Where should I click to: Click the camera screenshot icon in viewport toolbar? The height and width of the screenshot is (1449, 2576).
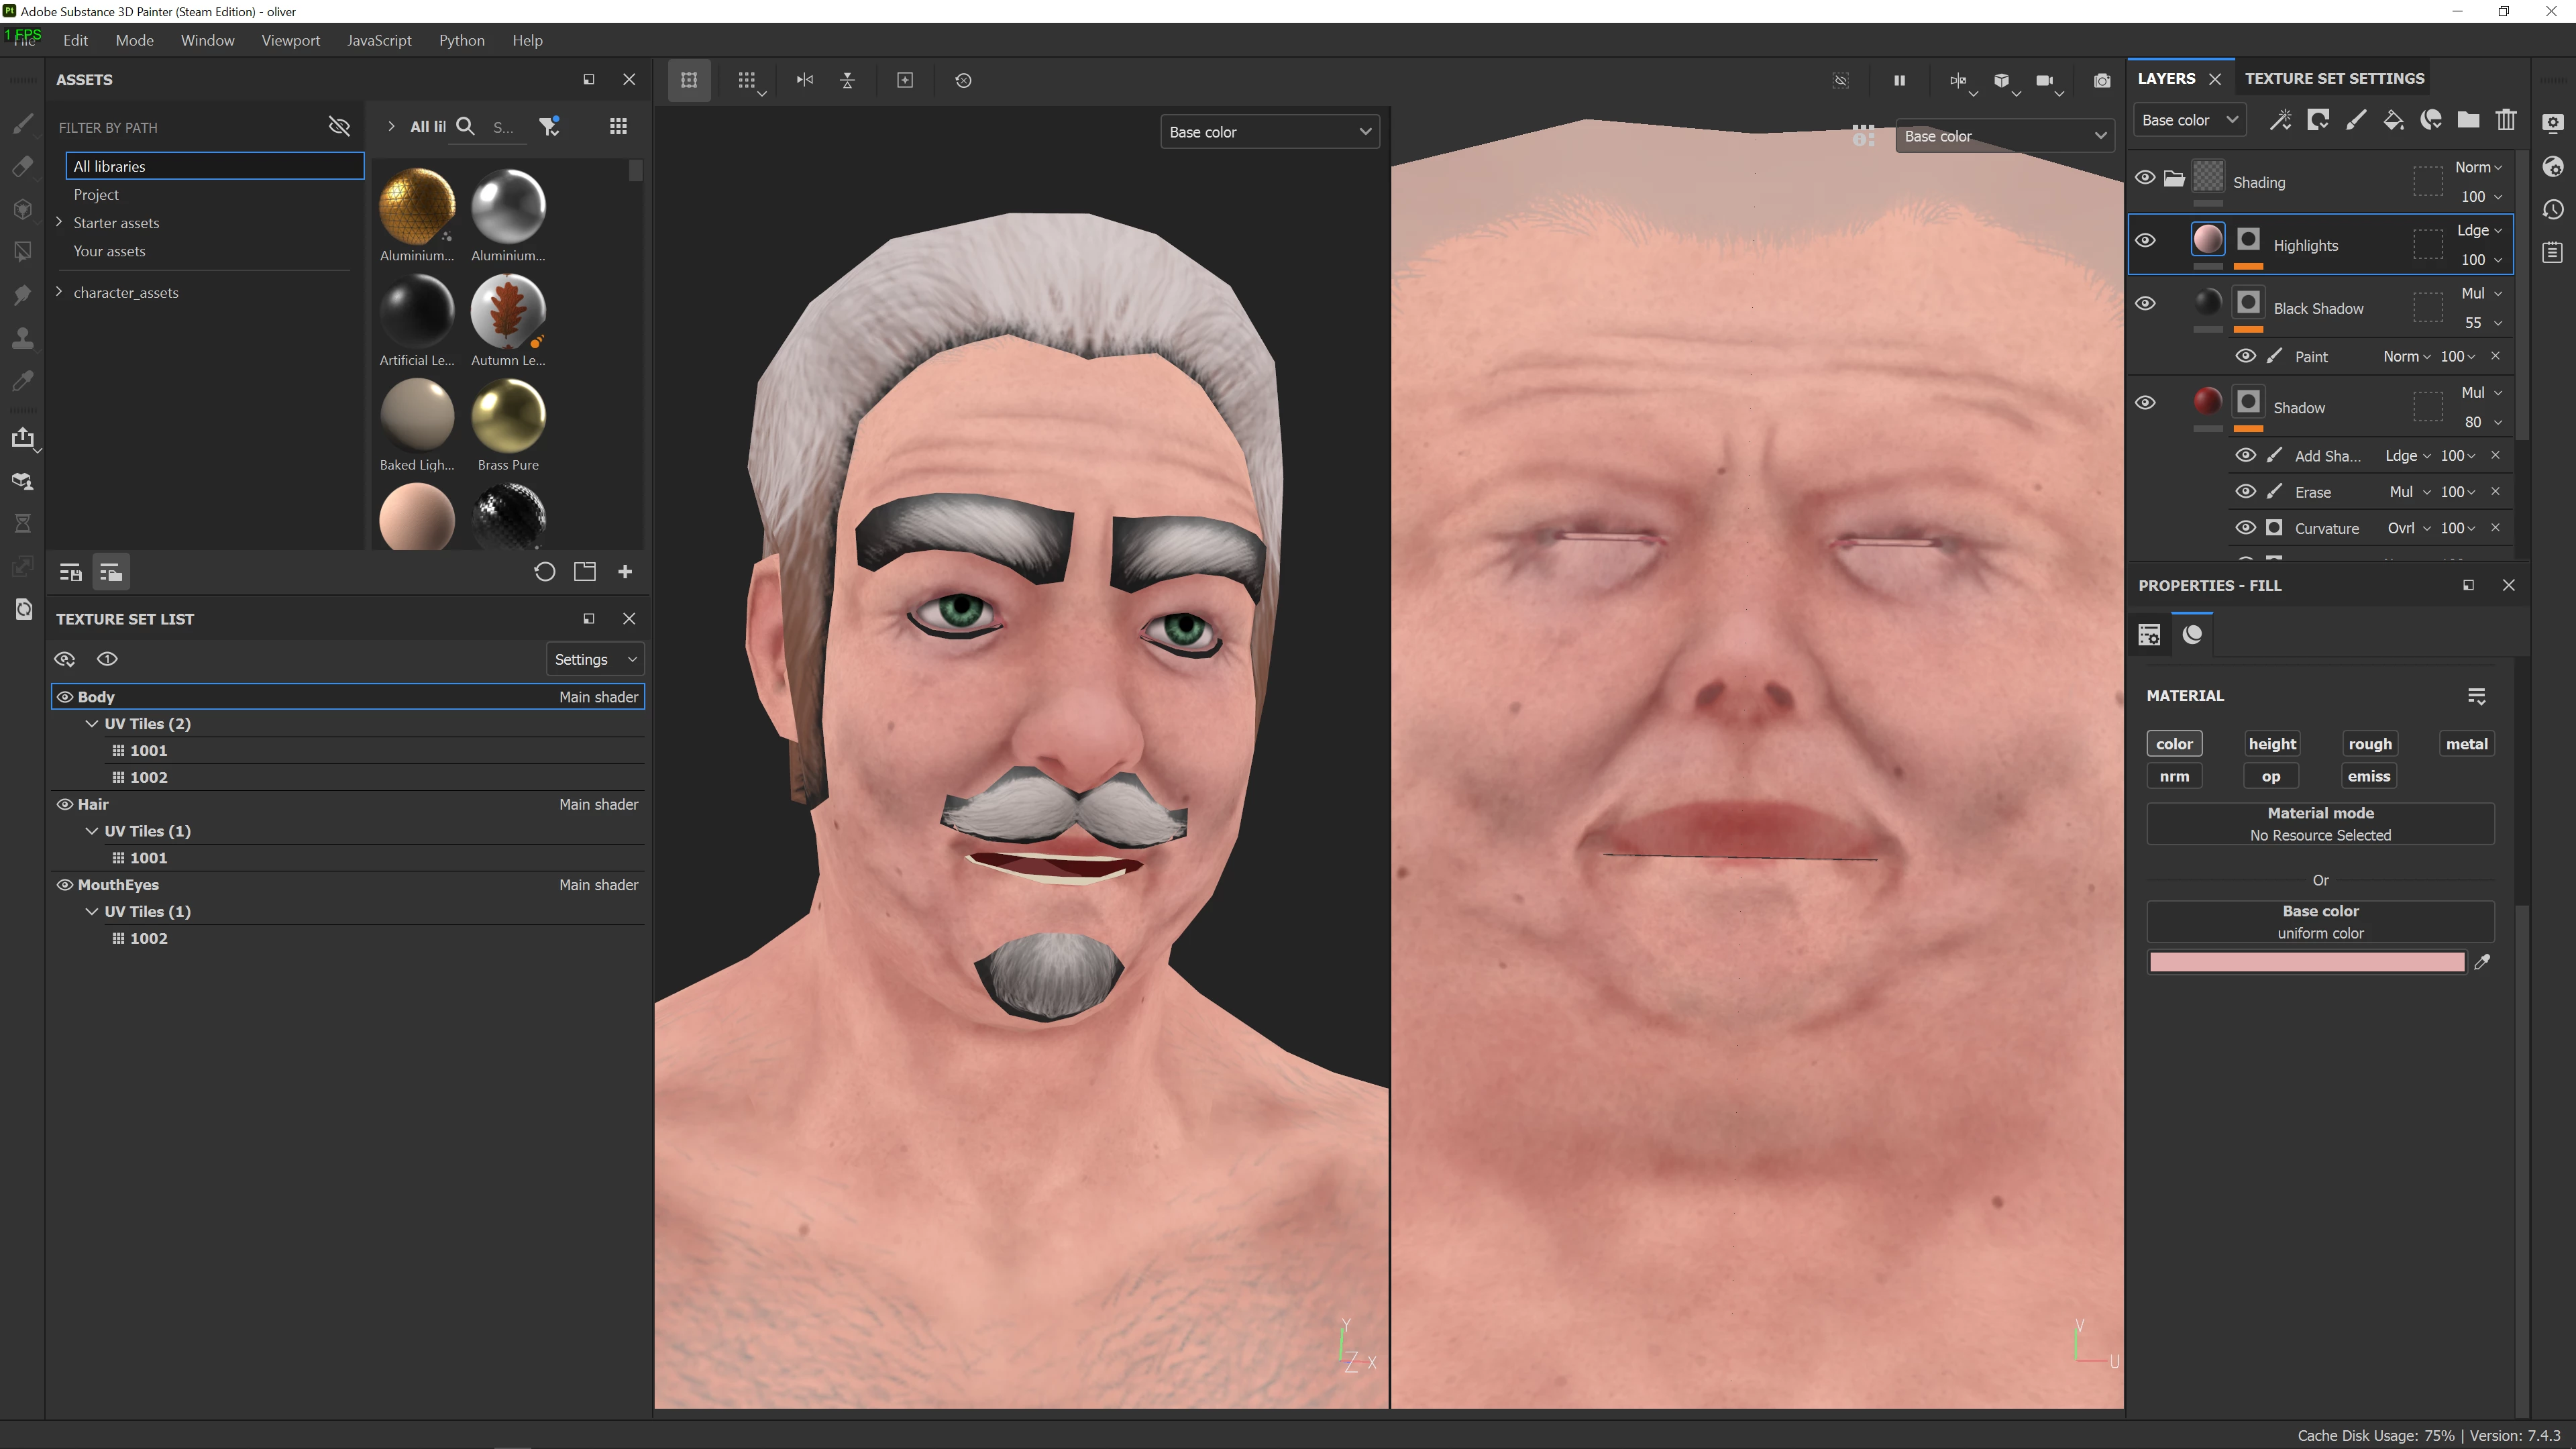point(2102,80)
